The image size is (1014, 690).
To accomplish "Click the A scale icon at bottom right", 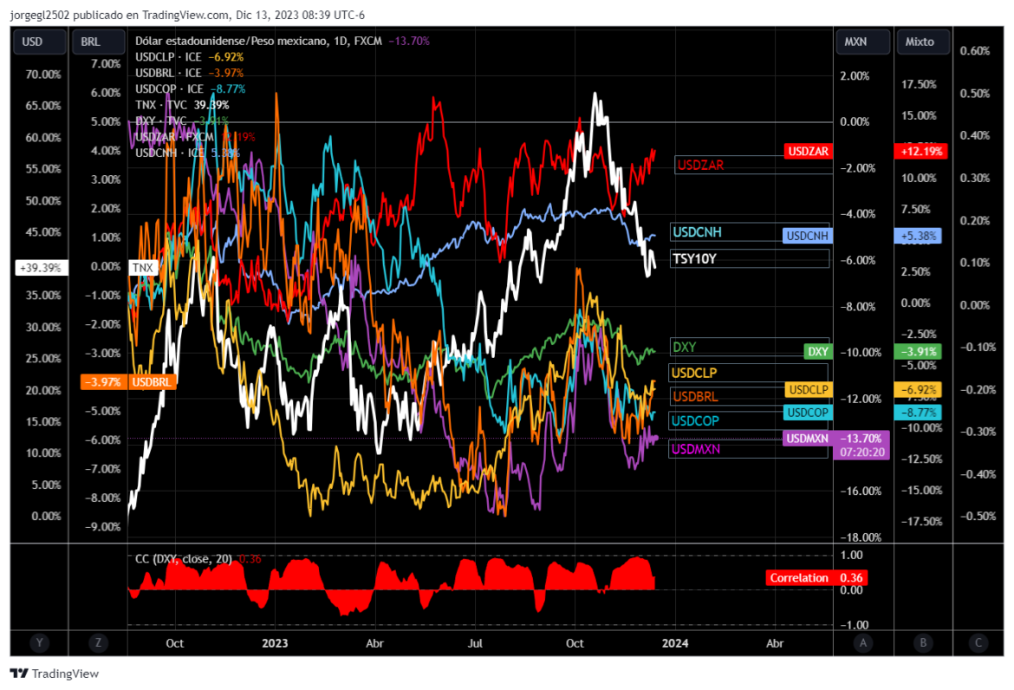I will 862,642.
